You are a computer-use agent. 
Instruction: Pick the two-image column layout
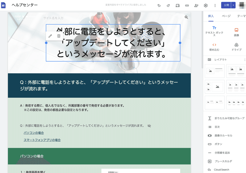tap(236, 71)
